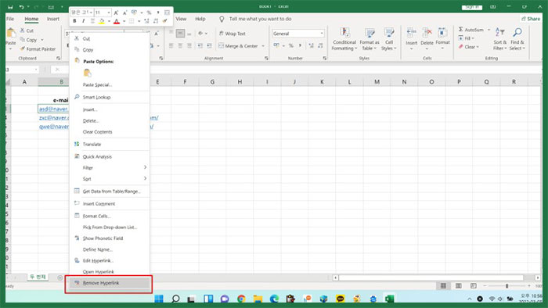Apply yellow fill color from mini toolbar

(x=101, y=21)
